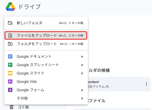
Task: Click the Alt+C、I キーの順 shortcut text
Action: pos(71,44)
